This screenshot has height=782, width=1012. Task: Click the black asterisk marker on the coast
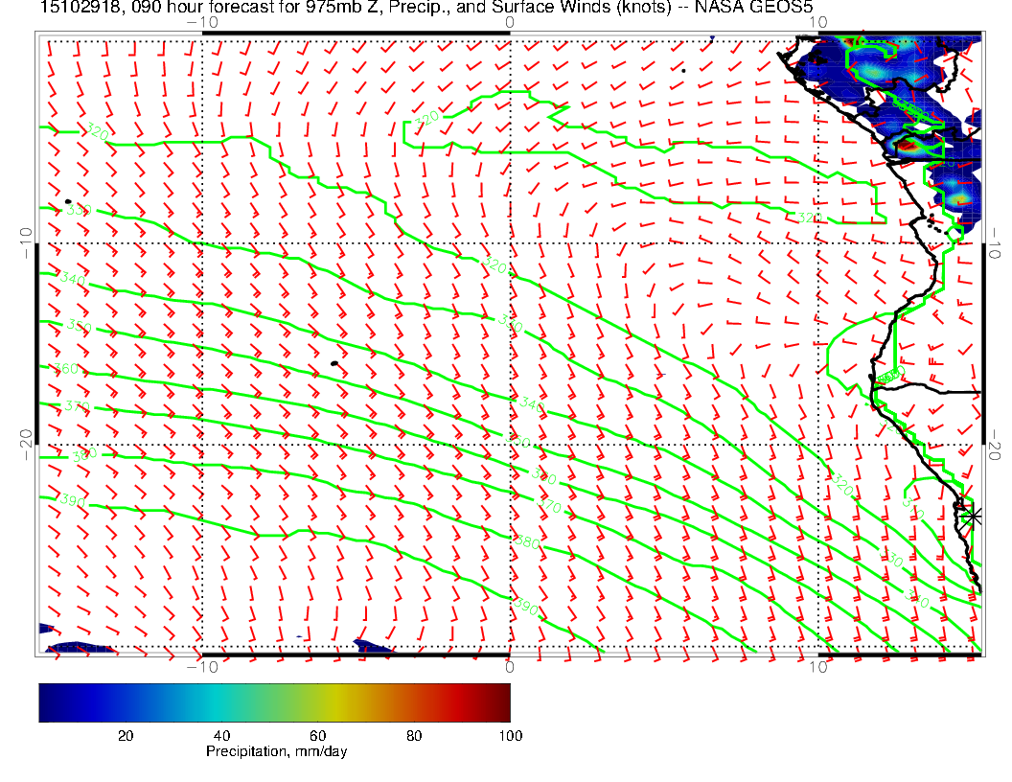tap(973, 516)
